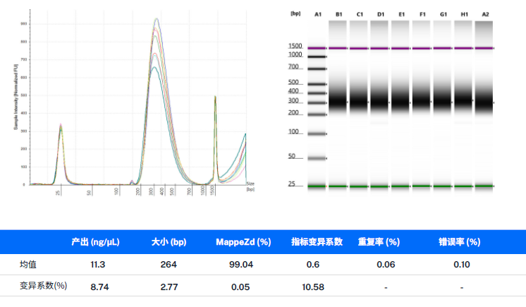Select the 变异系数(%) row label
Viewport: 526px width, 307px height.
point(41,286)
